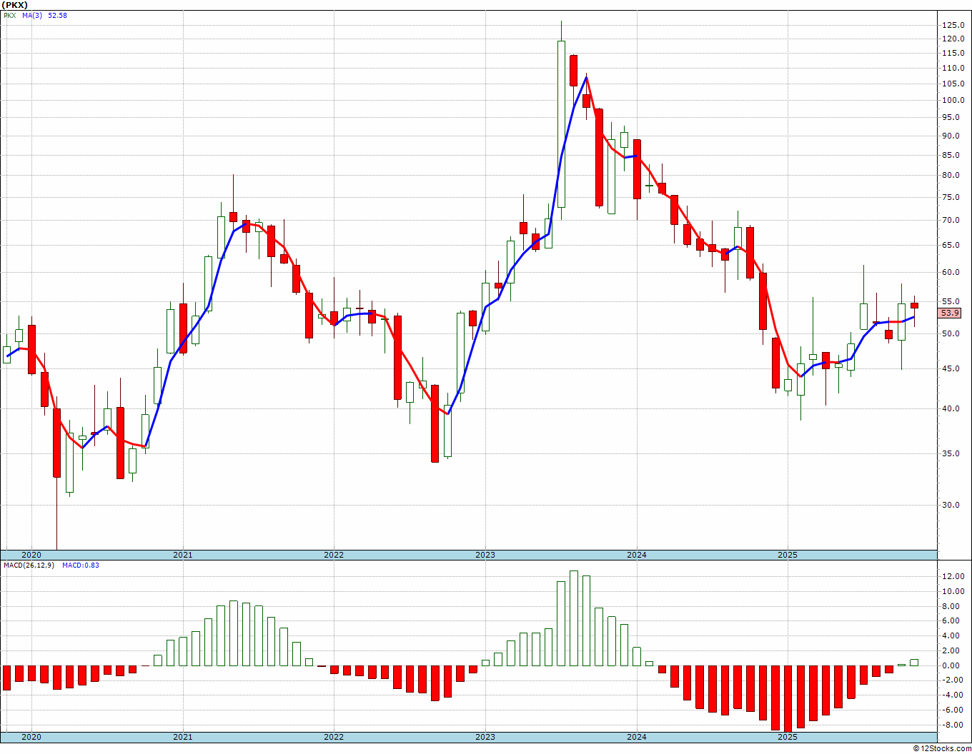Click the MA(3) indicator label
The width and height of the screenshot is (972, 754).
coord(32,15)
